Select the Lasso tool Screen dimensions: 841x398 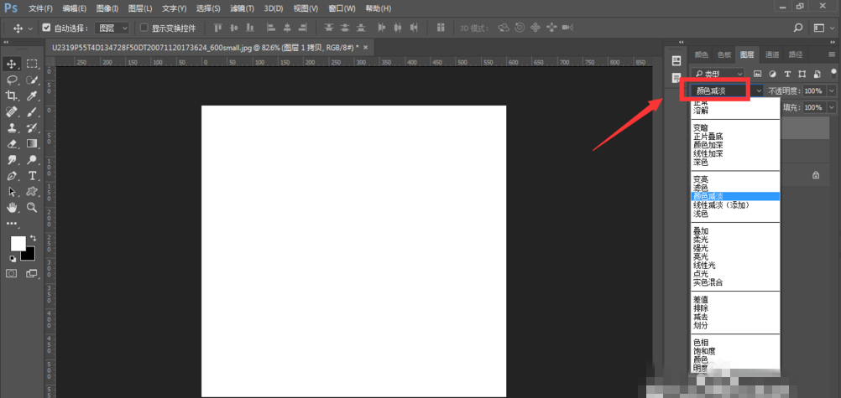tap(13, 80)
